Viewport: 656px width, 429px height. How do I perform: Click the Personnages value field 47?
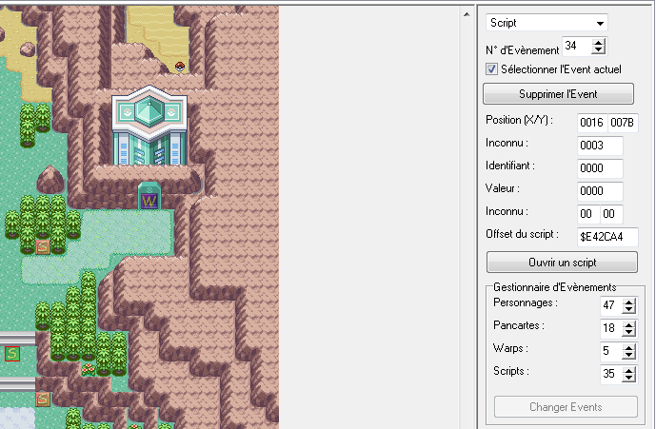(x=611, y=305)
